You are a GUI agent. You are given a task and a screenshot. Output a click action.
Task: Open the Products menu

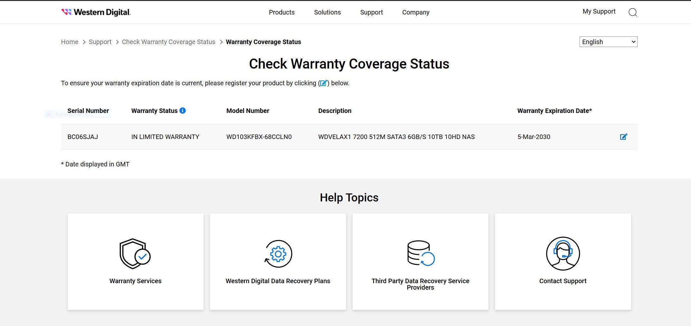click(x=282, y=12)
